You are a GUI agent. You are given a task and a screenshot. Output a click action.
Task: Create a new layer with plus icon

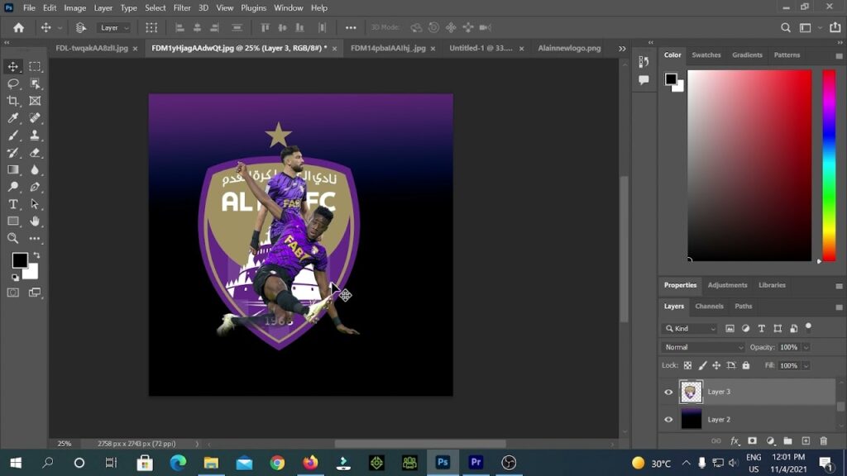click(806, 441)
